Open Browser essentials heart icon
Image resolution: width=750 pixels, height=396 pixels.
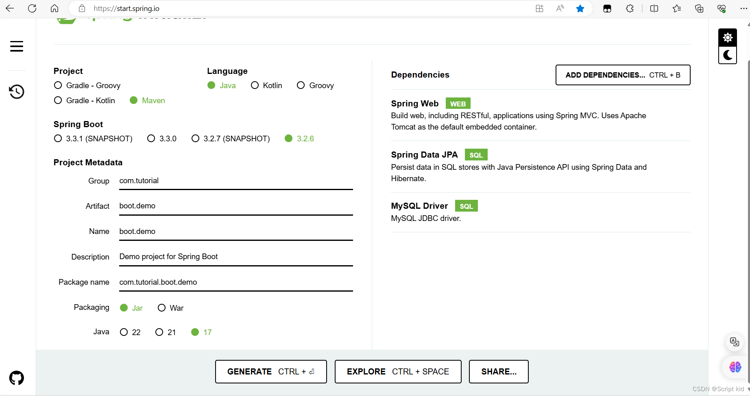pos(722,9)
